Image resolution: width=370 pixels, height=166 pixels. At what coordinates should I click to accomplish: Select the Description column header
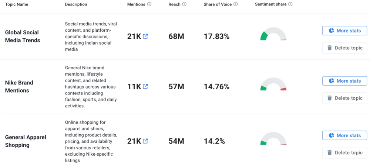[x=76, y=4]
